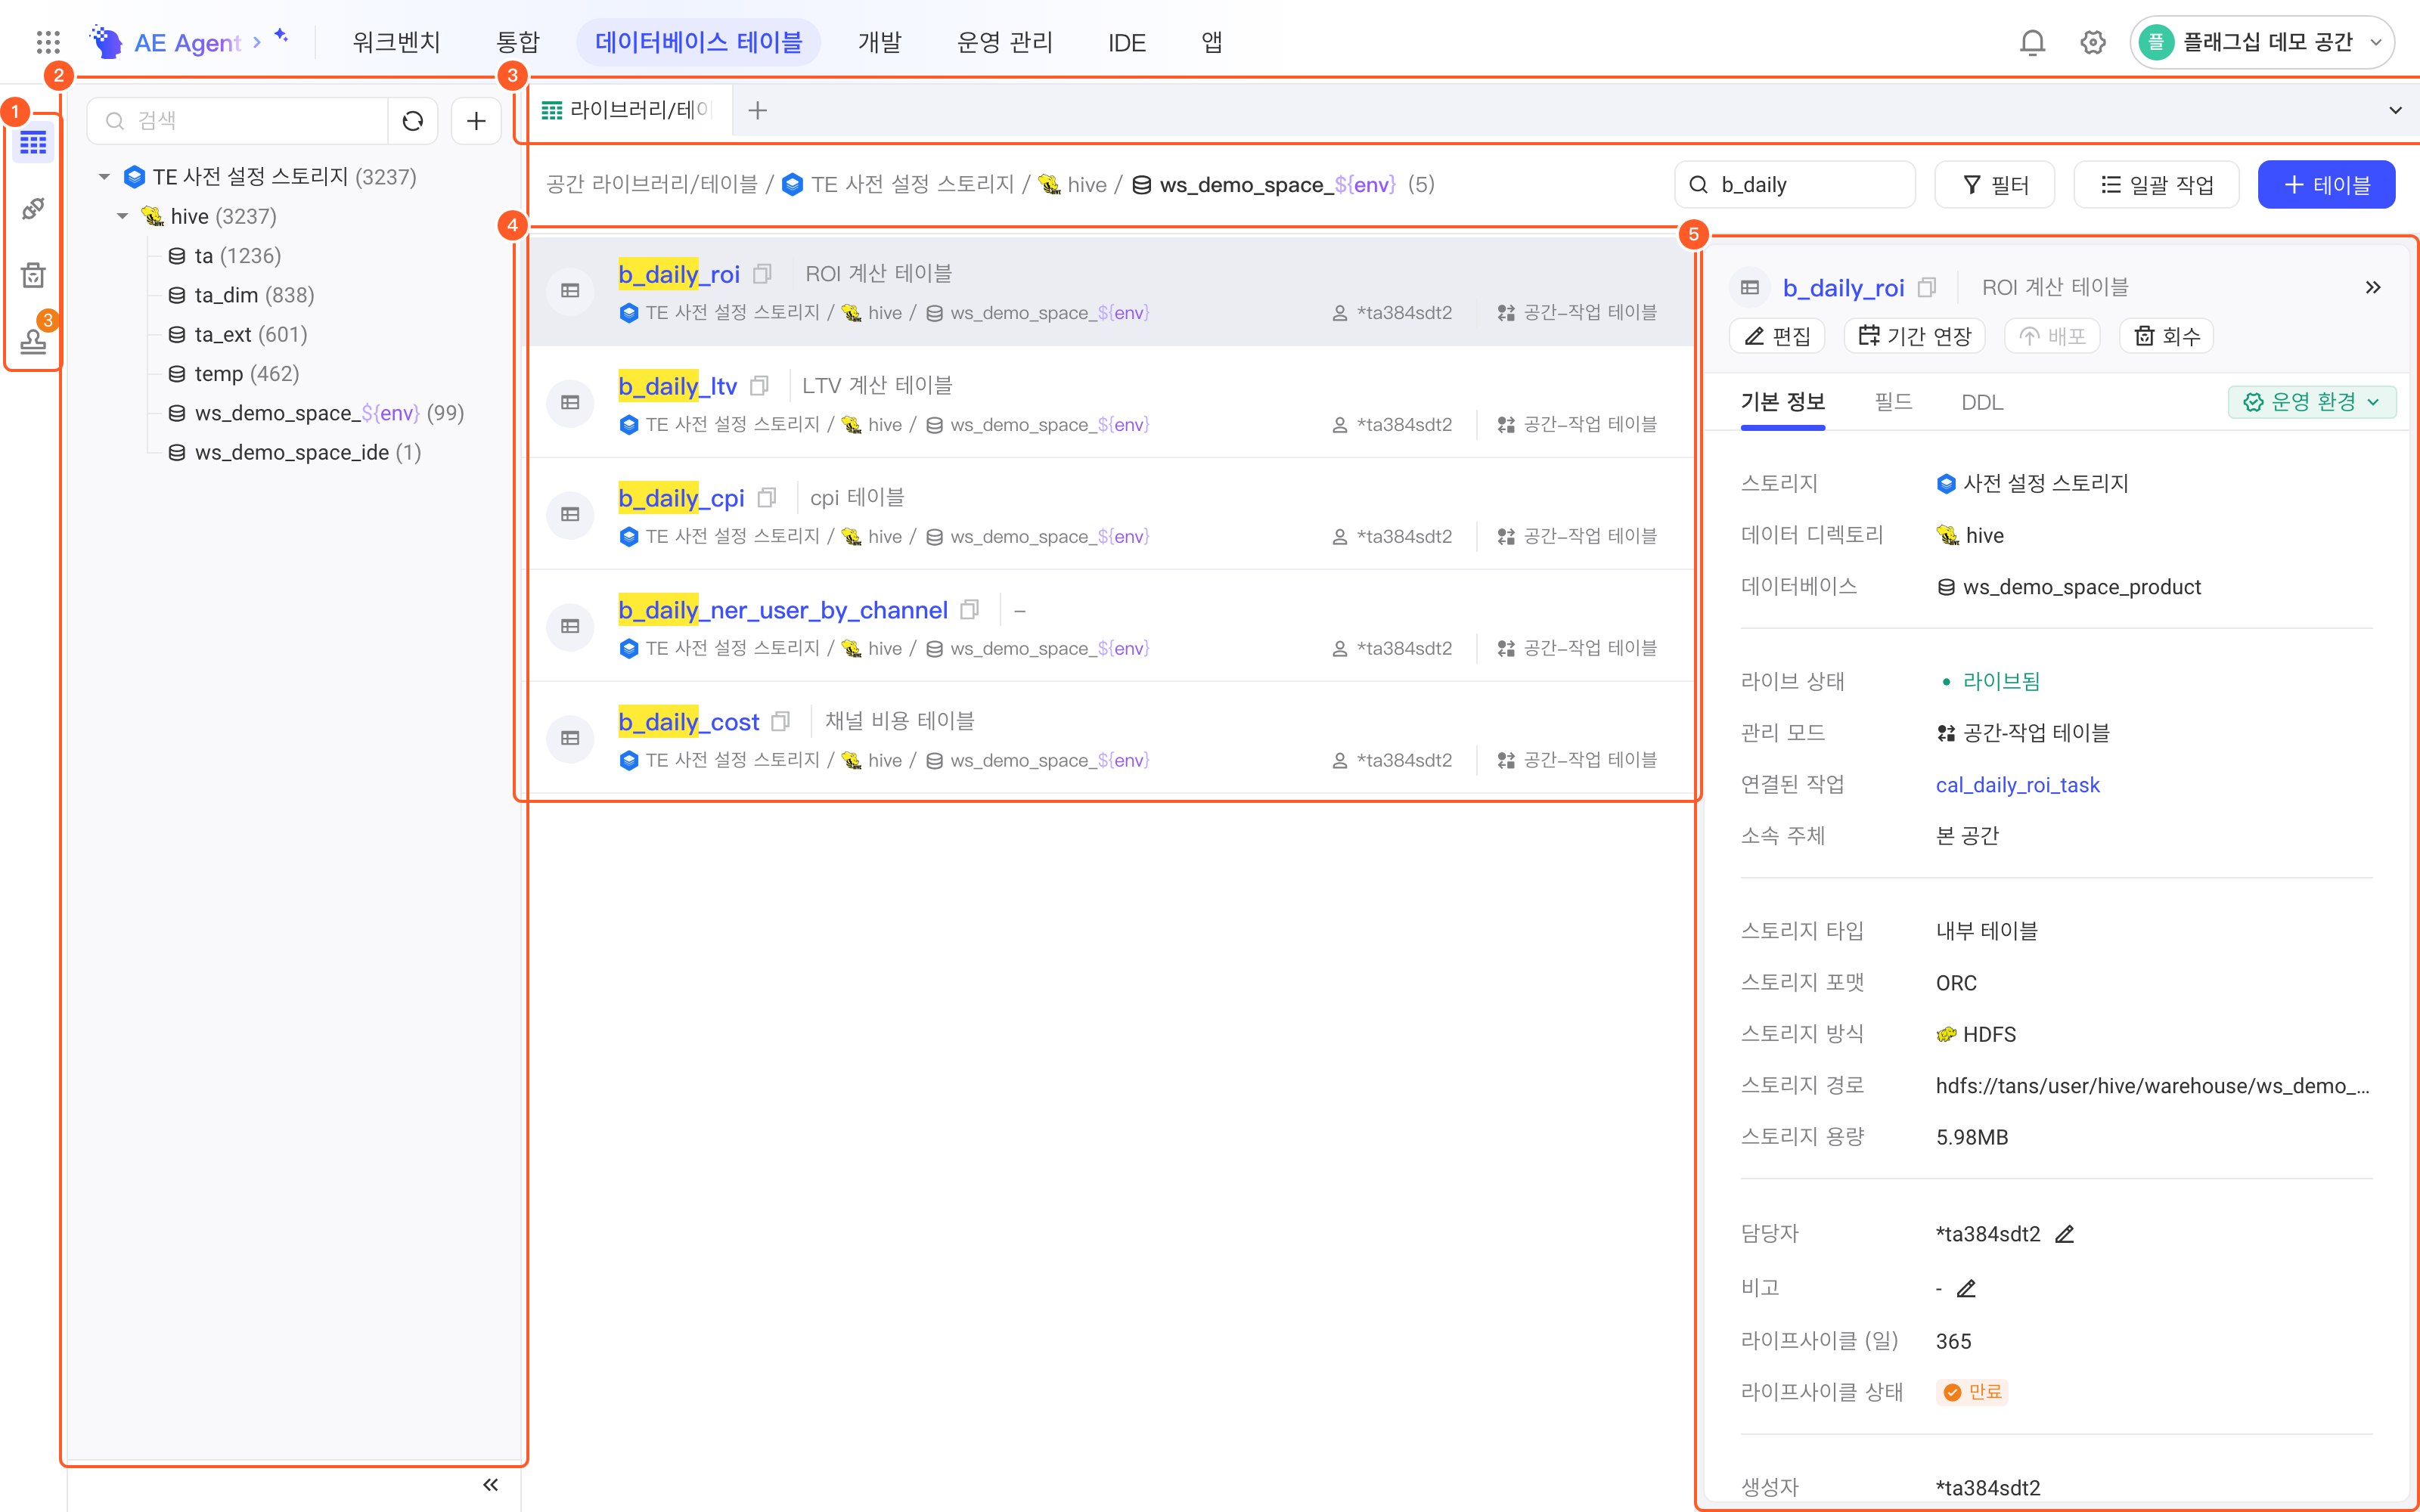Copy the b_daily_cpi table name

(767, 497)
